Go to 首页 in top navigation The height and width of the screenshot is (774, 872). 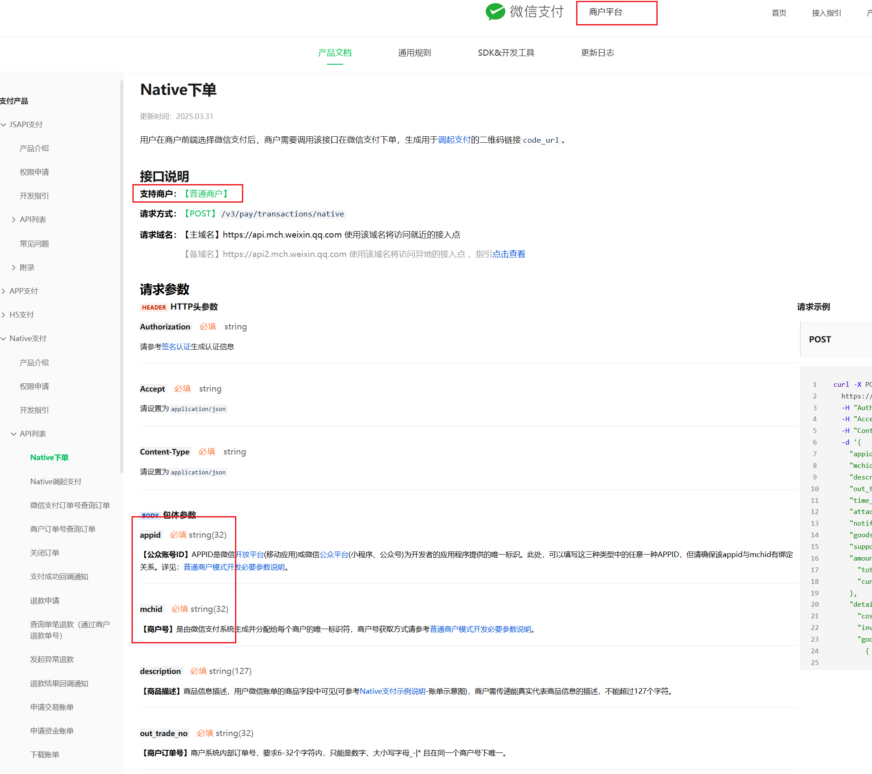point(779,13)
